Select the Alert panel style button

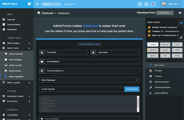[177, 50]
